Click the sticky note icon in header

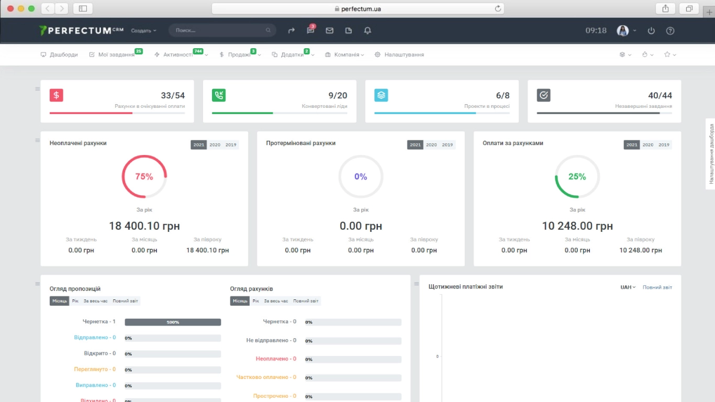[349, 31]
